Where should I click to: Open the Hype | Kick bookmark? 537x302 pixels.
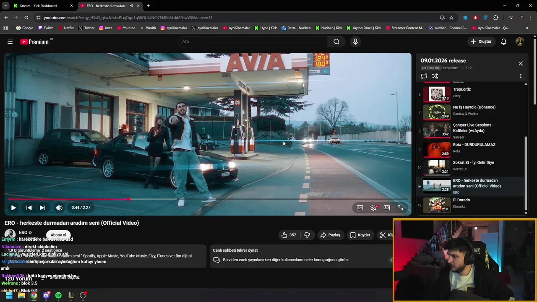click(x=265, y=28)
